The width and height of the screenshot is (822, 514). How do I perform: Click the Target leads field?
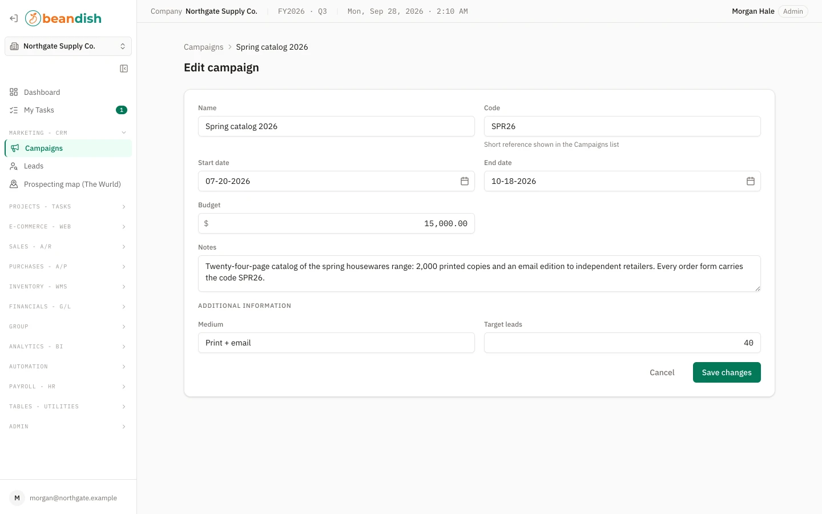pos(622,343)
